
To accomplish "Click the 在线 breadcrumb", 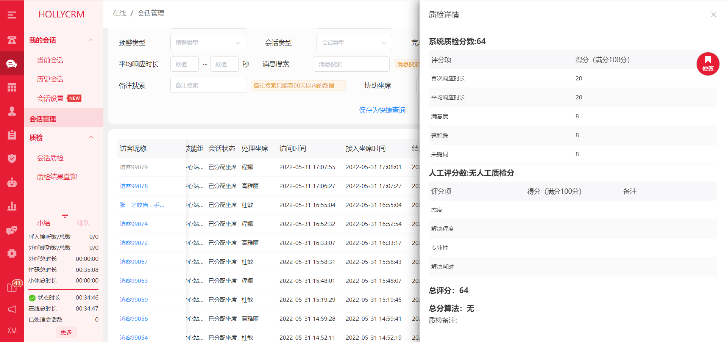I will [x=119, y=13].
